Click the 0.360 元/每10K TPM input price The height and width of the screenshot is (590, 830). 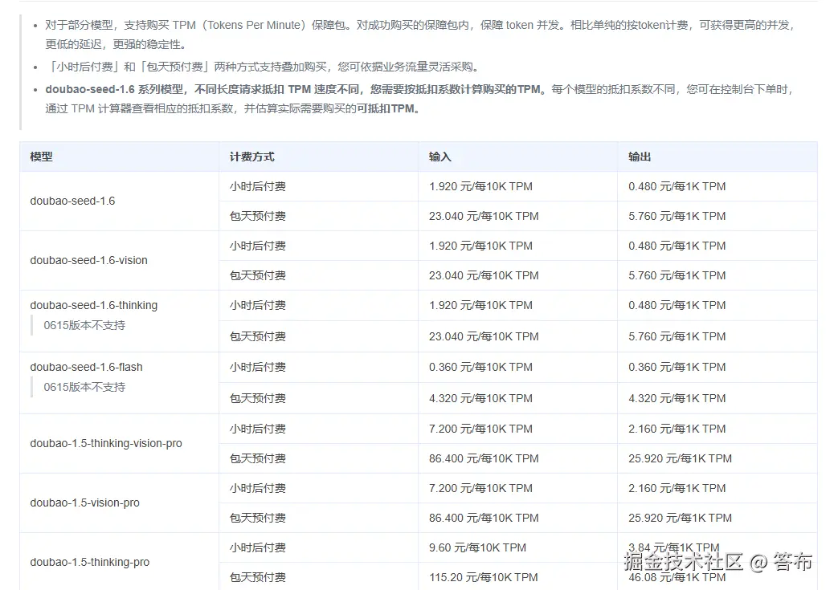pos(480,368)
